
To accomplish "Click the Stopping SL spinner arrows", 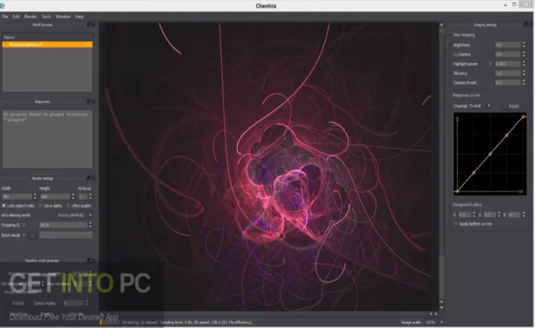I will point(90,225).
